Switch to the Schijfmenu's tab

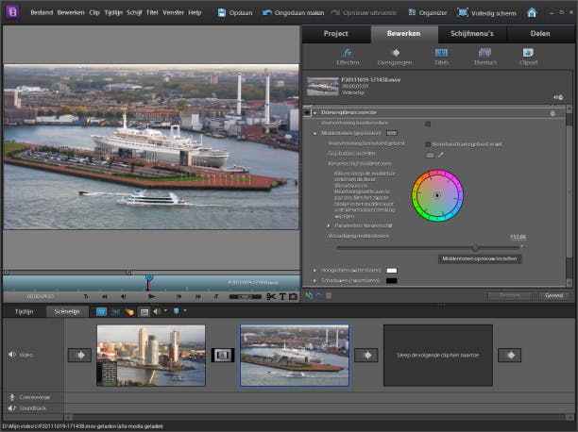473,33
